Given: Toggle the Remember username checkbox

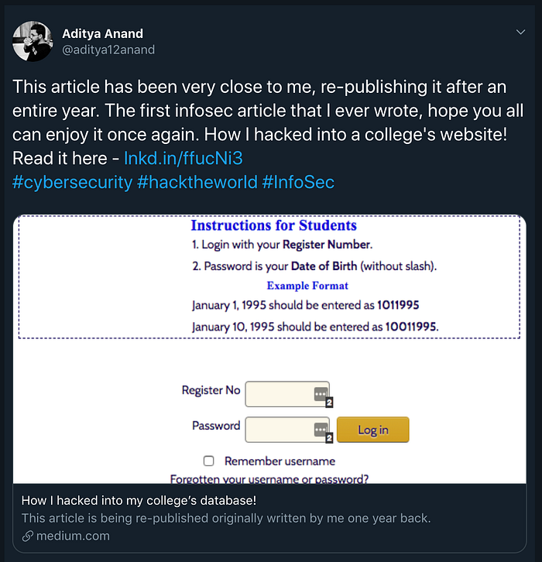Looking at the screenshot, I should (x=208, y=461).
